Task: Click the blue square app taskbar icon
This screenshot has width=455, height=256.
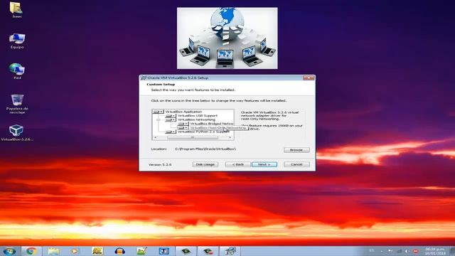Action: 164,251
